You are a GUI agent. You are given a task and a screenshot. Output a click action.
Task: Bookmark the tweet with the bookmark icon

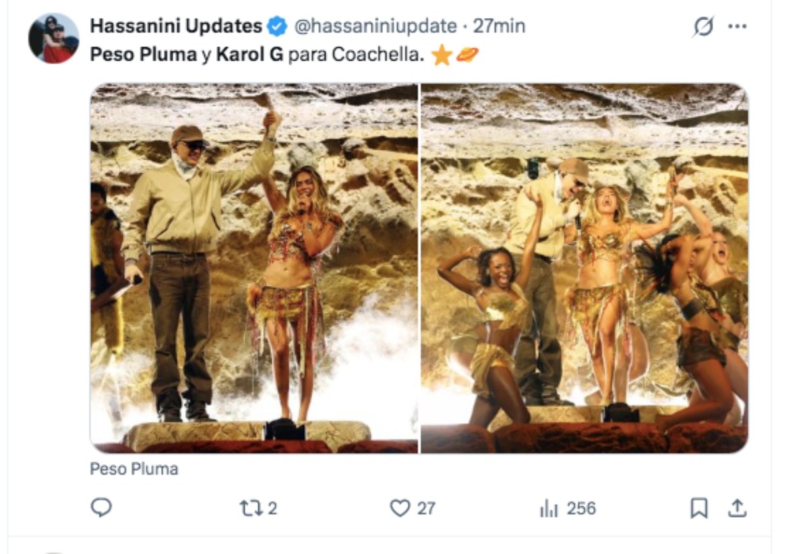(699, 507)
